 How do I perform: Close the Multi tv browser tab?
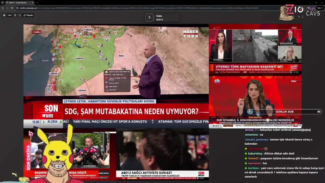coord(32,3)
